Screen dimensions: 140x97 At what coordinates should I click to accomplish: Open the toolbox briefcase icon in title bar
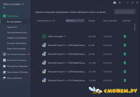[115, 3]
